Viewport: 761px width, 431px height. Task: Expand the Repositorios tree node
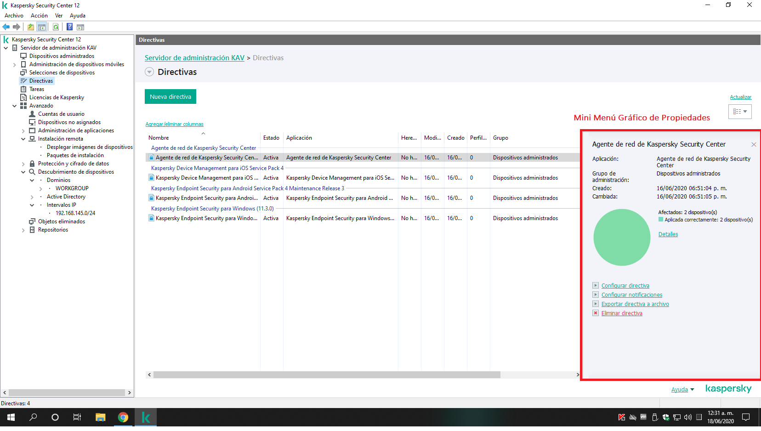tap(23, 230)
